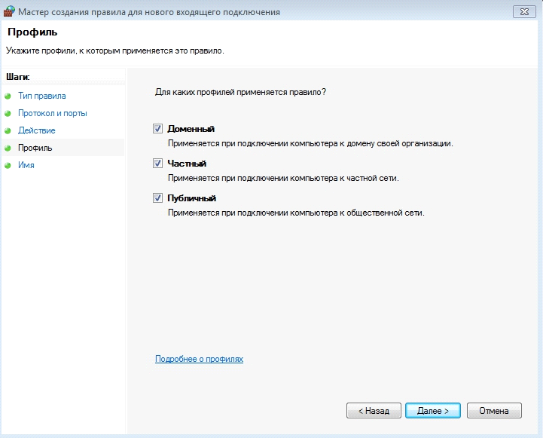
Task: Click the firewall wizard icon in title bar
Action: (x=8, y=11)
